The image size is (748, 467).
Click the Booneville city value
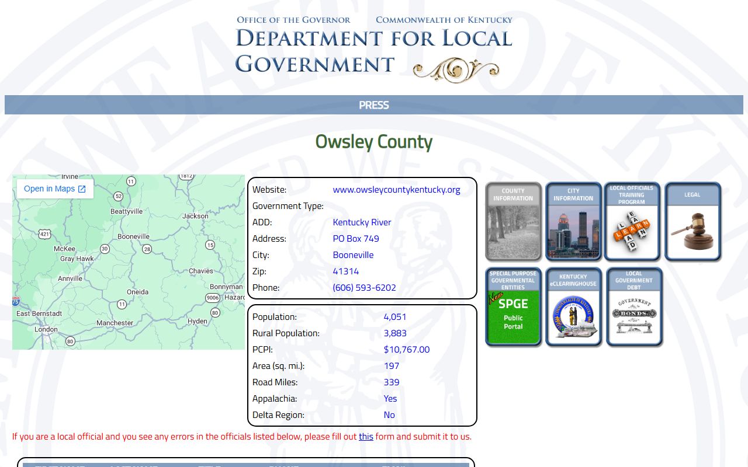coord(353,255)
